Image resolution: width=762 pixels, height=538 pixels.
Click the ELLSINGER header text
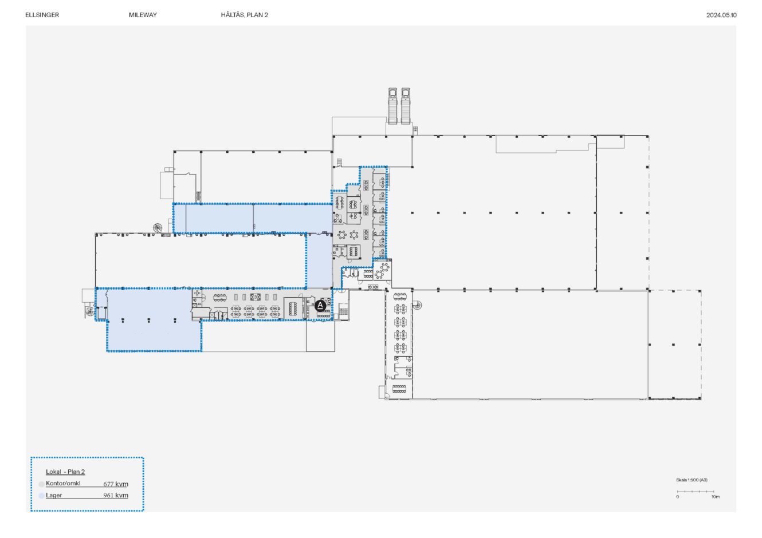[42, 15]
